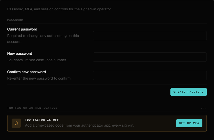Click the TWO-FACTOR IS OFF banner title

[42, 120]
